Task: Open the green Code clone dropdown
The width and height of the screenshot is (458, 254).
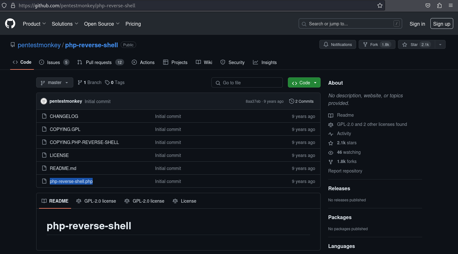Action: [304, 82]
